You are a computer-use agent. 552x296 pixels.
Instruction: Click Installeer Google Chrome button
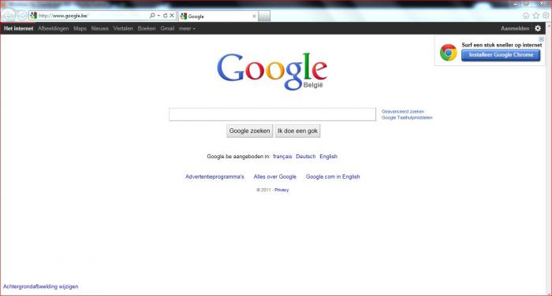pos(501,55)
